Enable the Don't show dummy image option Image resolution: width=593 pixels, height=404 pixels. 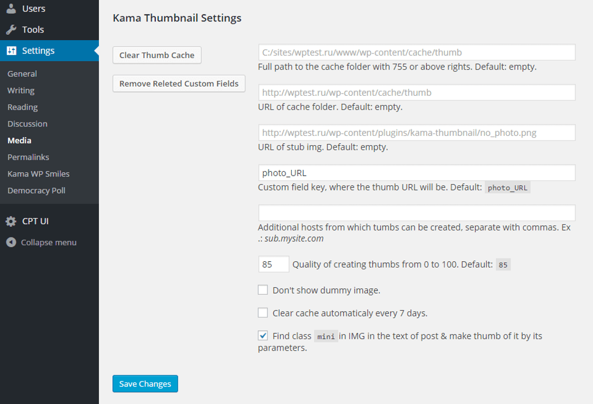263,289
